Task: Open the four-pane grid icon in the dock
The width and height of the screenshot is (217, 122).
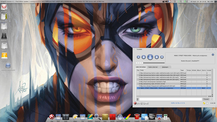Action: click(x=66, y=117)
